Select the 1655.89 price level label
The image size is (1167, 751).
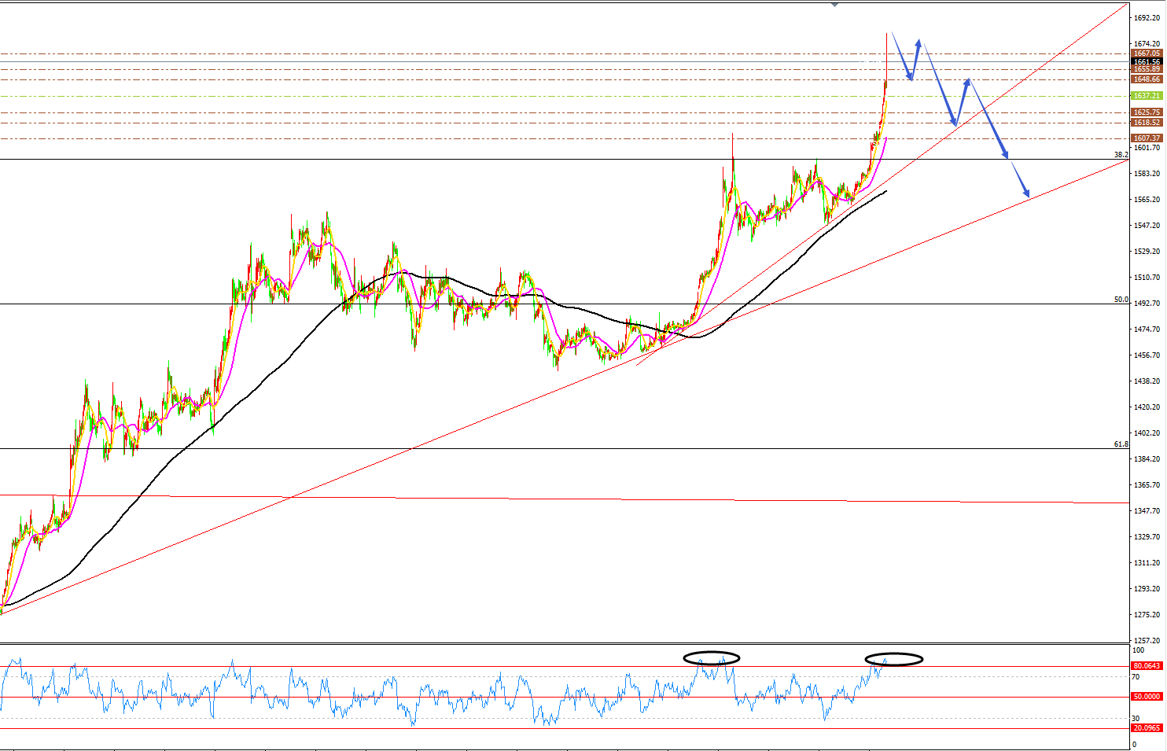tap(1146, 69)
